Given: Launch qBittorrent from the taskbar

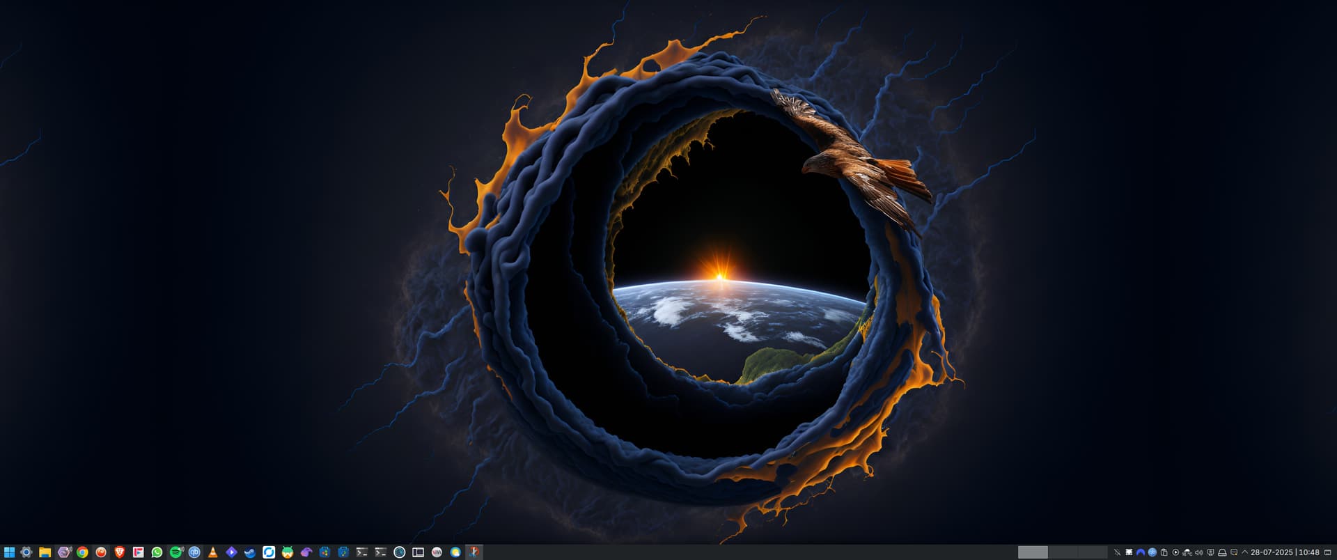Looking at the screenshot, I should point(194,552).
